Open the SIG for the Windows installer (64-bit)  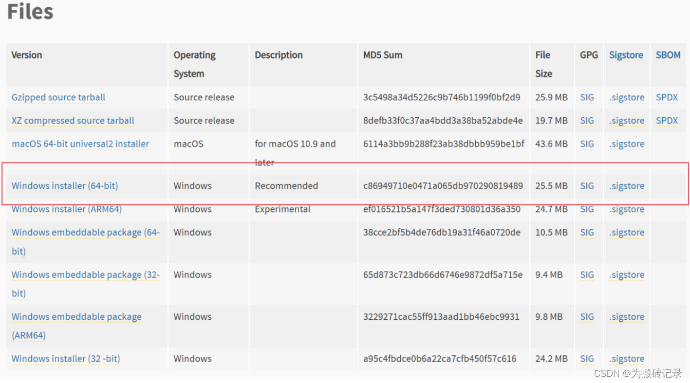click(x=587, y=186)
